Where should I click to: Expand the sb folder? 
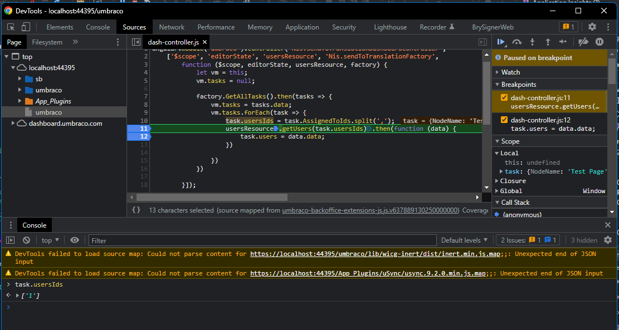point(20,79)
